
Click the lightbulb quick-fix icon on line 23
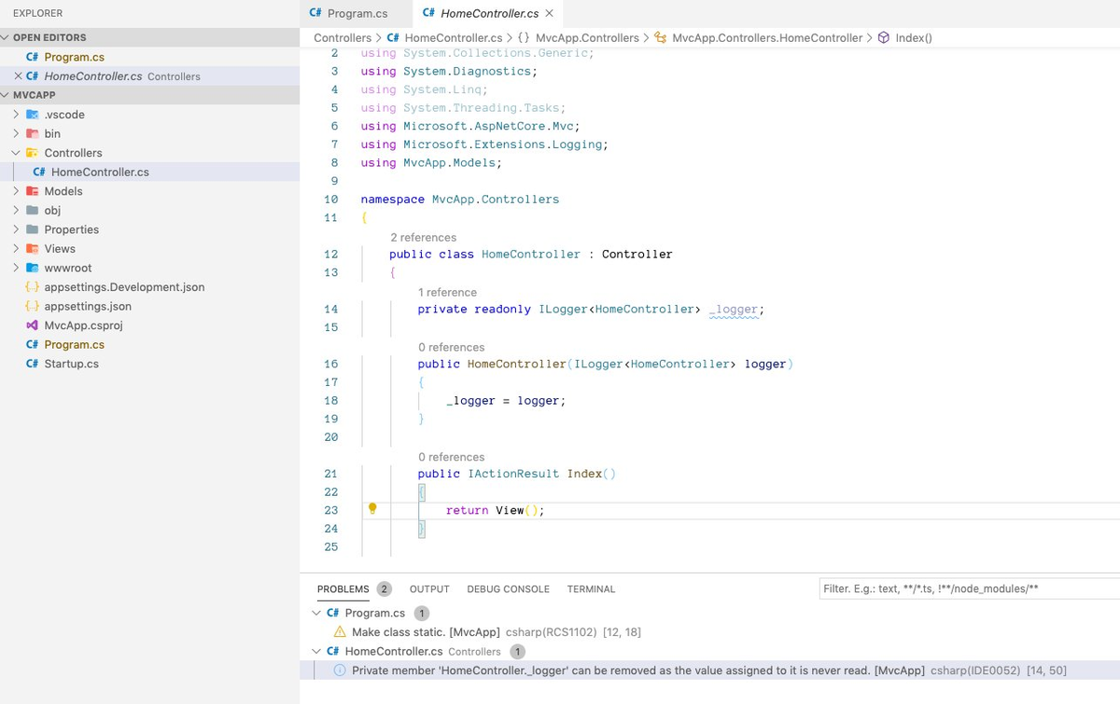tap(372, 509)
